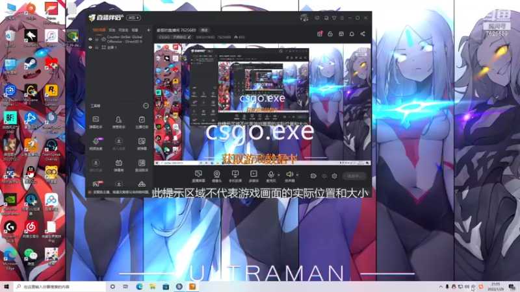
Task: Toggle visibility of the 全屏 1 source
Action: (x=90, y=47)
